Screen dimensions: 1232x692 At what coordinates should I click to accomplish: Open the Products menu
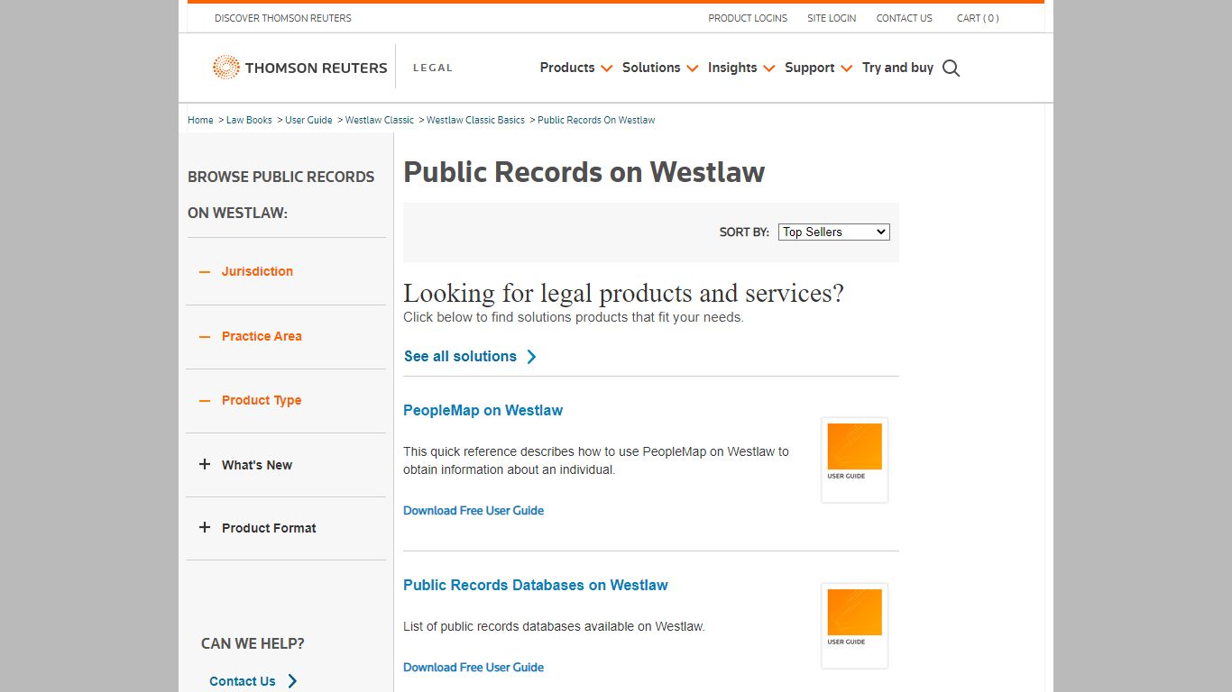[567, 68]
